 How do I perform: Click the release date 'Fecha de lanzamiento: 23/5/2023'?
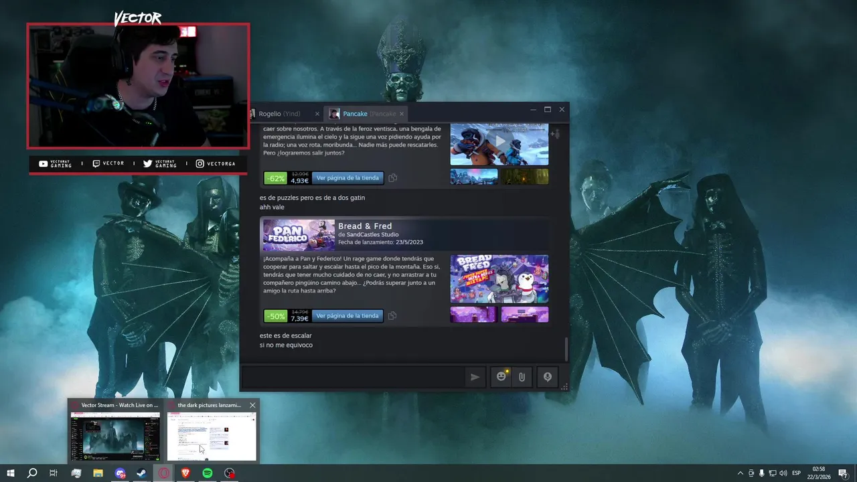[x=380, y=242]
